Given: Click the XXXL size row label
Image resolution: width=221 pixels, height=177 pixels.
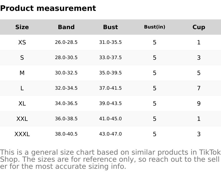Looking at the screenshot, I should click(22, 134).
